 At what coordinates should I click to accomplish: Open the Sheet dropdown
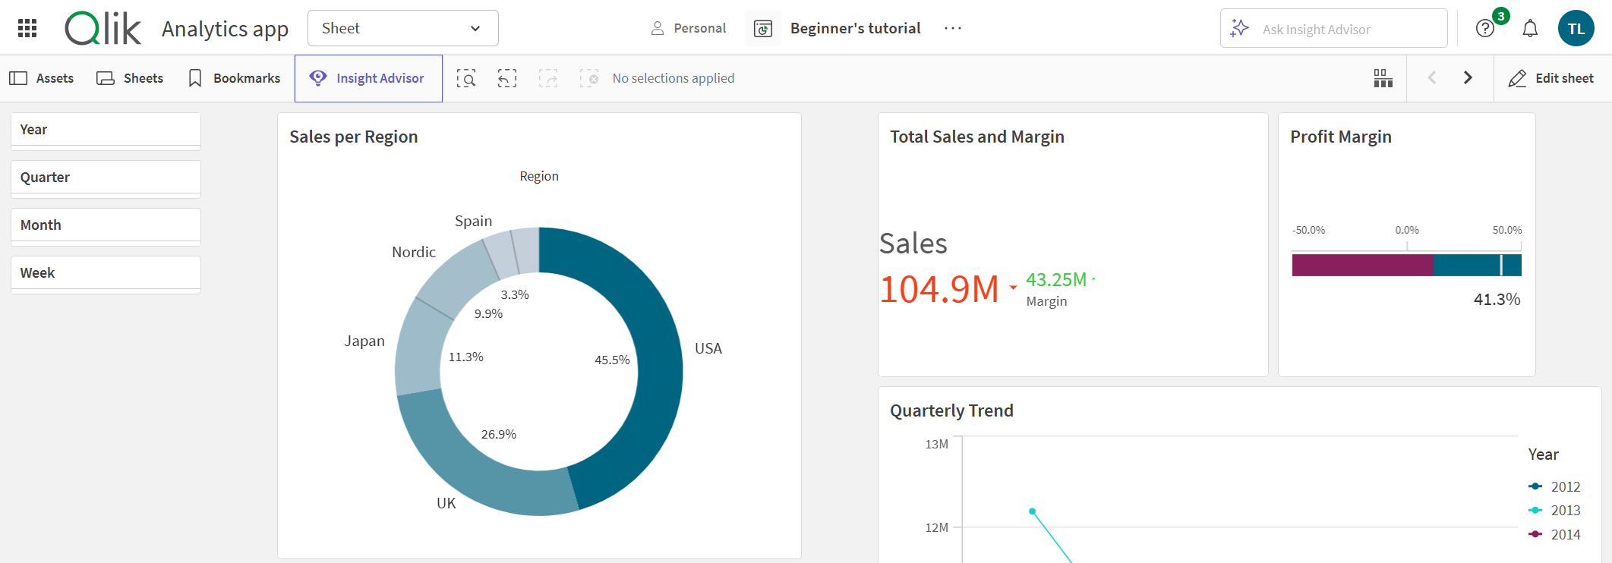(x=402, y=28)
